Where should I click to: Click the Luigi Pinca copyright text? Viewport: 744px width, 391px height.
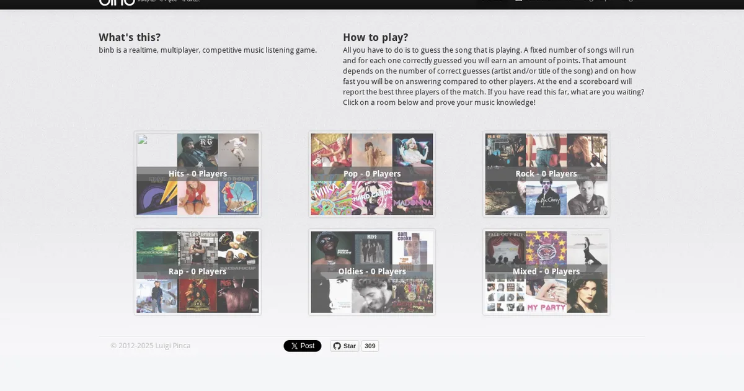pyautogui.click(x=151, y=346)
